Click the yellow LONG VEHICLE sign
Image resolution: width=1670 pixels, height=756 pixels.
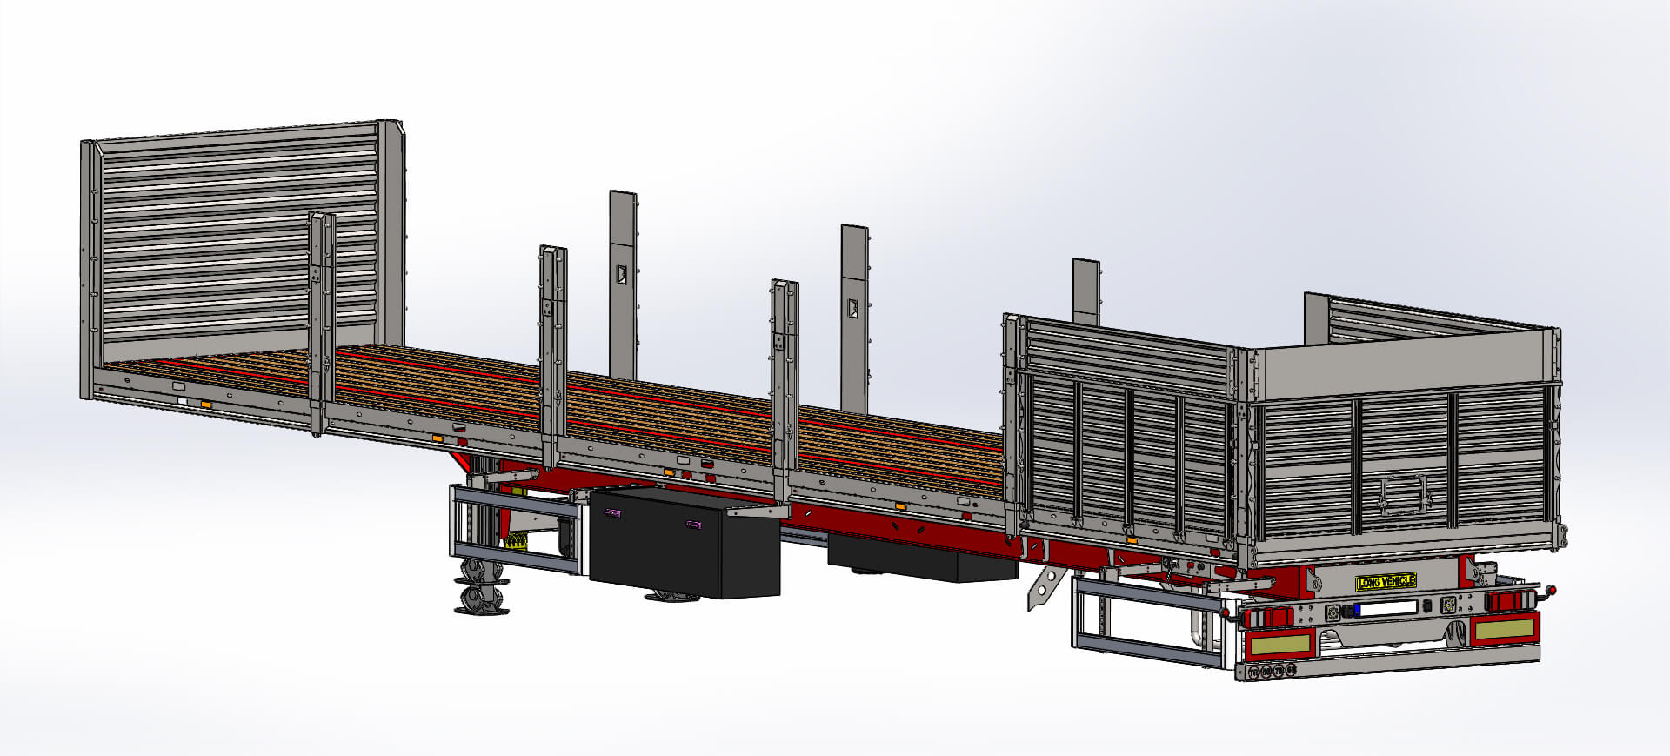point(1386,581)
